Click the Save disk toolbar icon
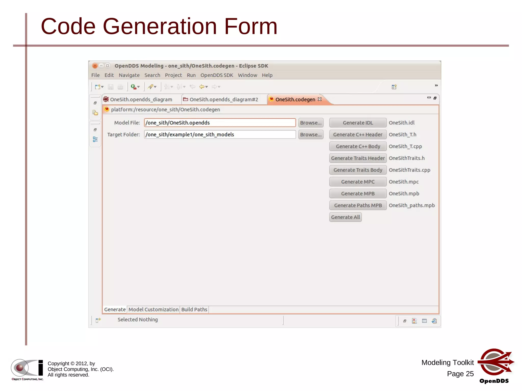Image resolution: width=522 pixels, height=391 pixels. [x=110, y=87]
